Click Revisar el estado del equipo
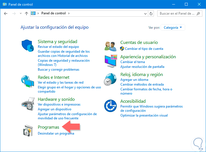 click(58, 47)
